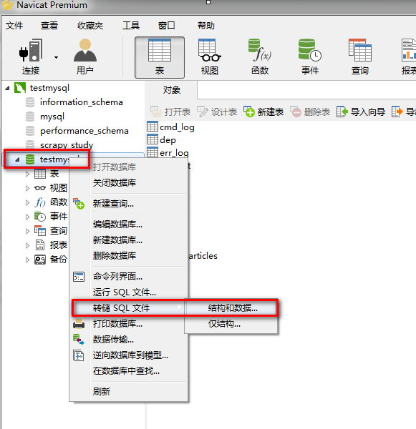Choose 运行 SQL 文件... from the context menu
Viewport: 416px width, 429px height.
tap(129, 292)
